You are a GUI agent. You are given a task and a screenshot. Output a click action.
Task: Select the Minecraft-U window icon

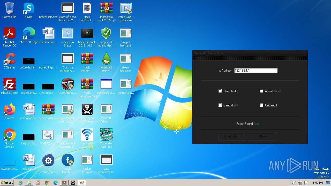tap(106, 86)
